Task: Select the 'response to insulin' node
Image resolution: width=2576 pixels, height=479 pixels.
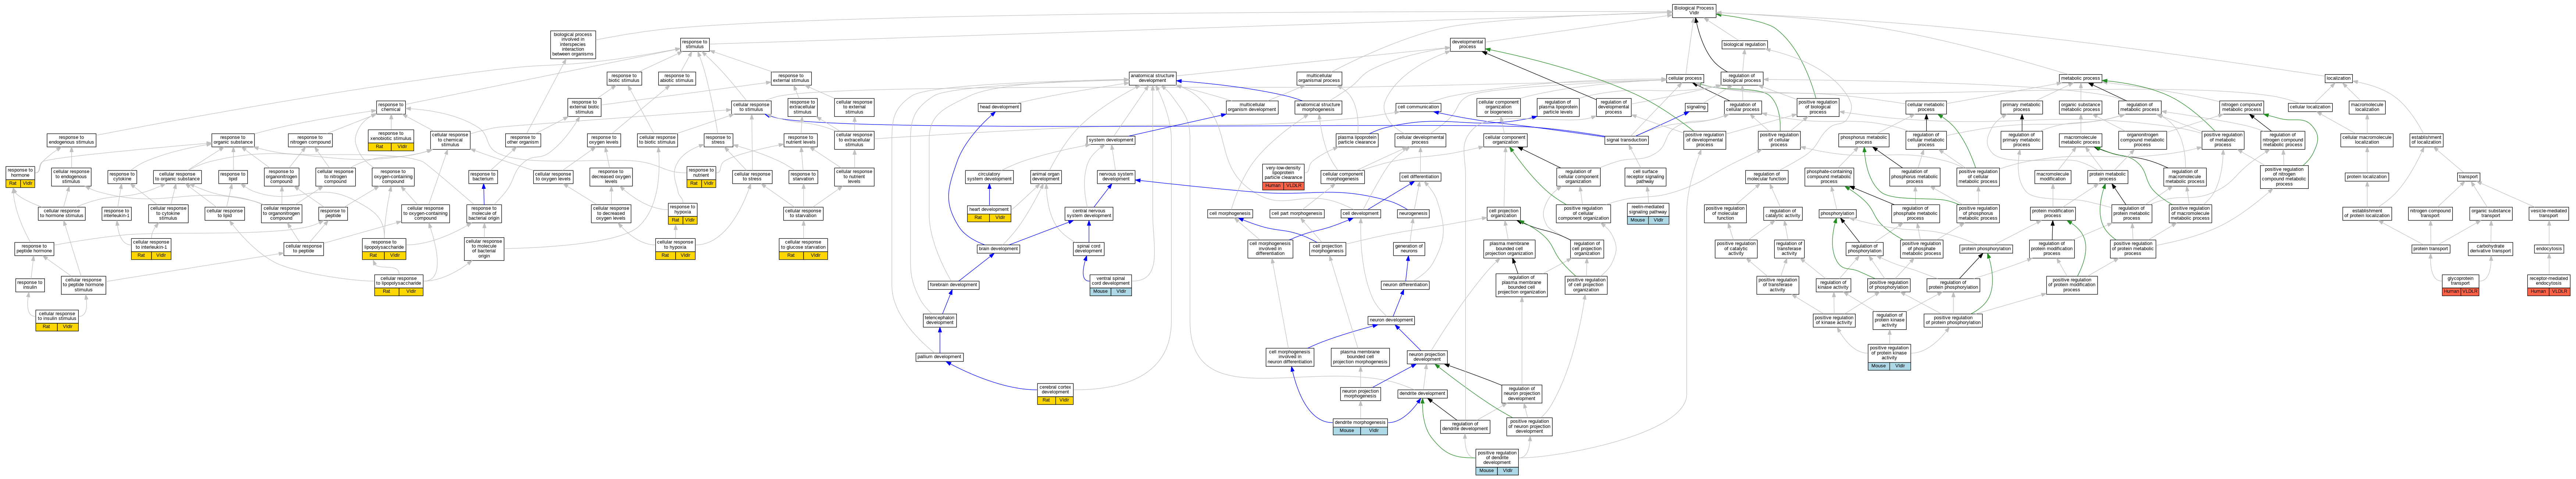Action: coord(30,285)
